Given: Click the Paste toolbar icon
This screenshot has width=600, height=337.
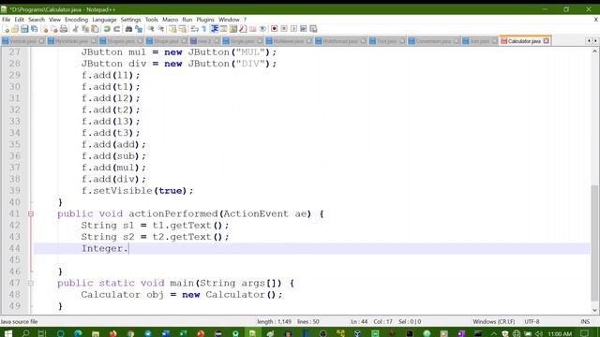Looking at the screenshot, I should 95,29.
